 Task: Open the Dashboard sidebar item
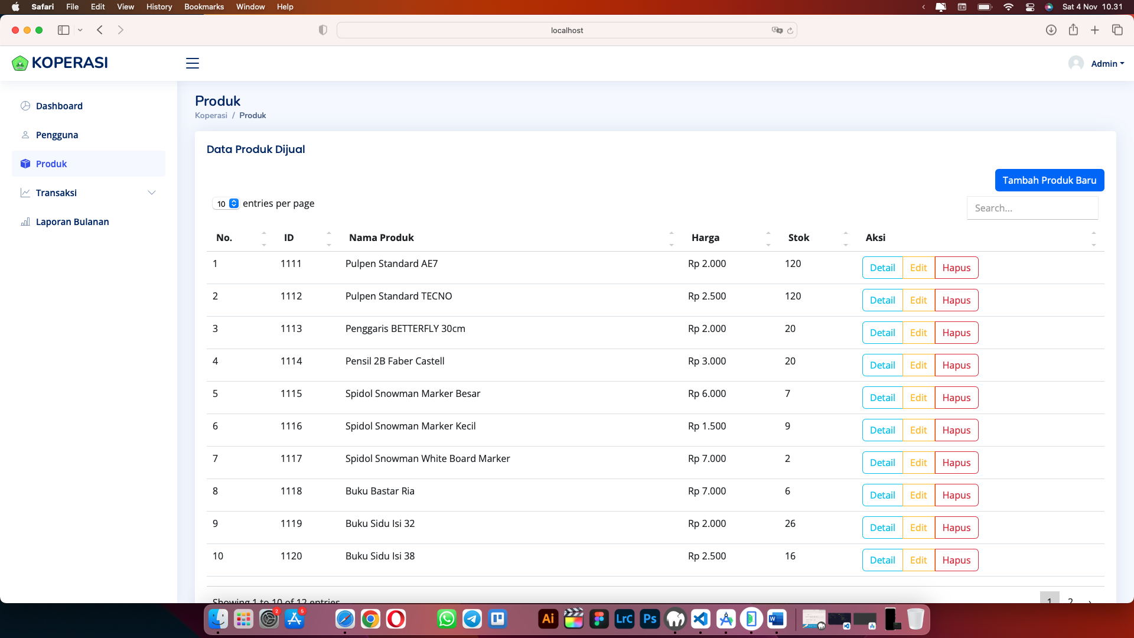(59, 106)
